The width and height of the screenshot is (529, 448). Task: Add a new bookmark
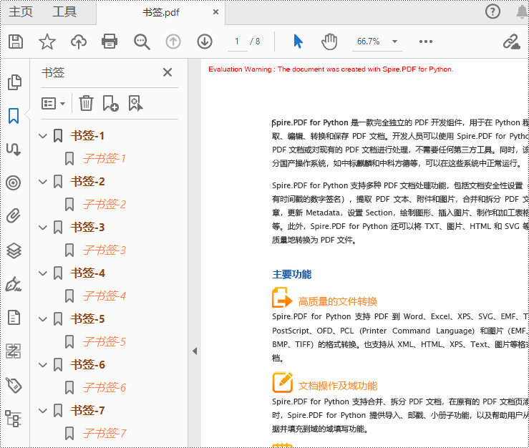(110, 103)
